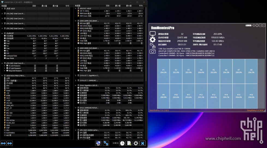The height and width of the screenshot is (148, 267).
Task: Collapse the 内存时序 sensor group
Action: [2, 33]
